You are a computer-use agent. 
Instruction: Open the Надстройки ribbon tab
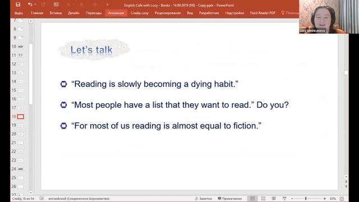coord(234,13)
